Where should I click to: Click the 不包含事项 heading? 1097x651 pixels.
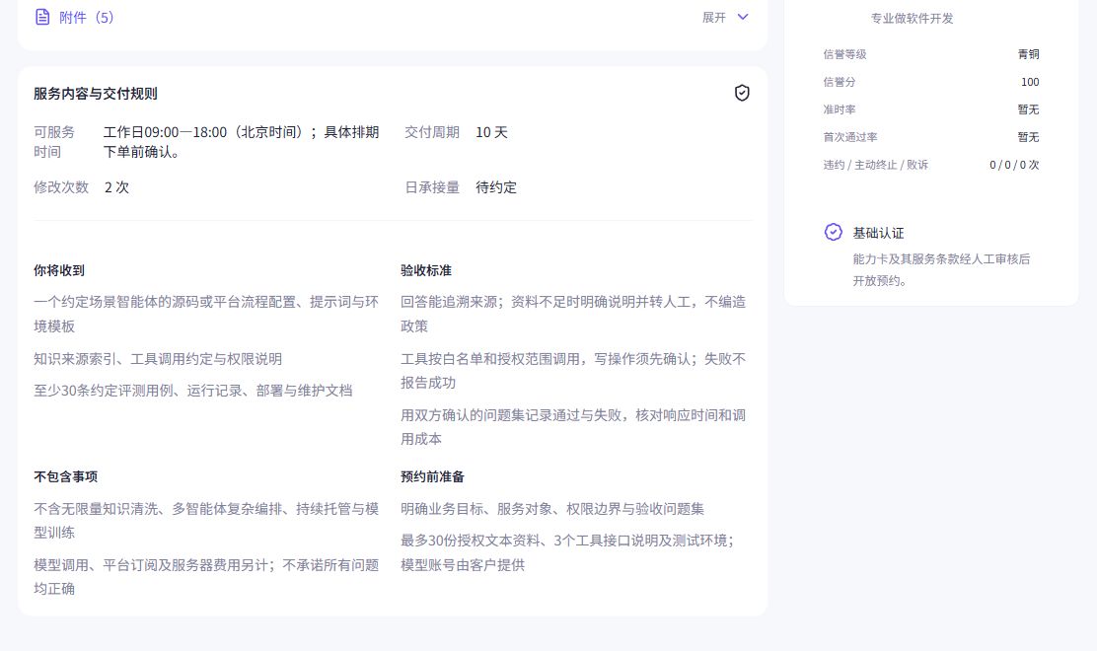pos(66,476)
